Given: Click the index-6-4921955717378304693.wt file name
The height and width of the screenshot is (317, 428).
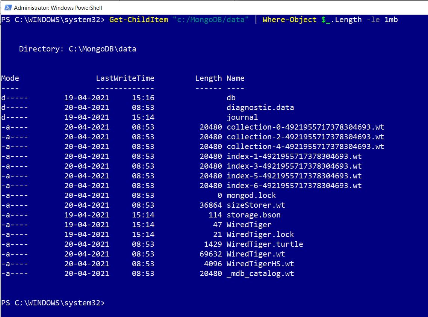Looking at the screenshot, I should click(294, 186).
